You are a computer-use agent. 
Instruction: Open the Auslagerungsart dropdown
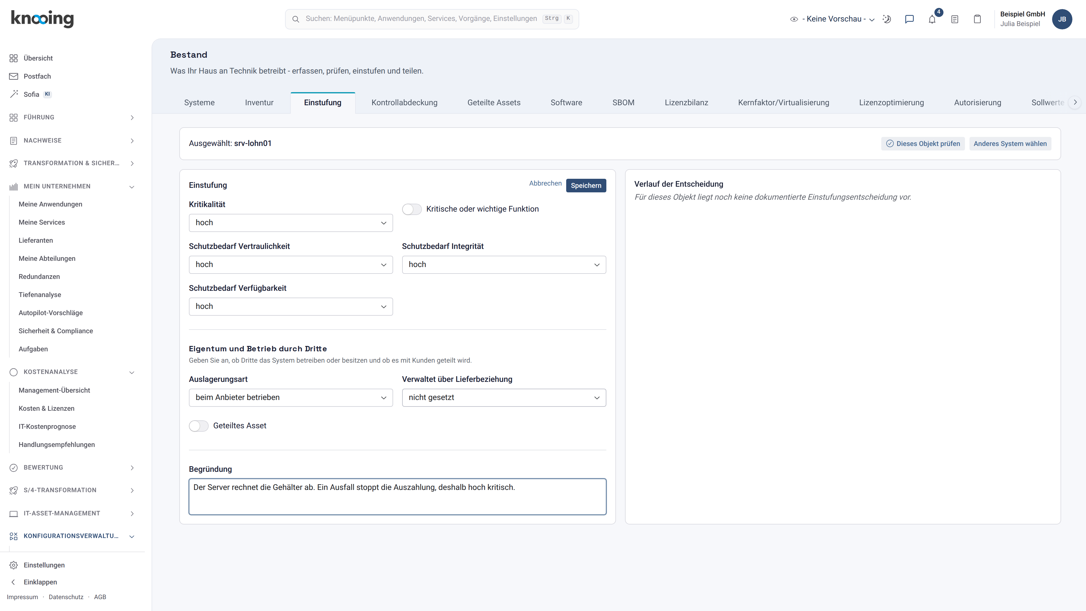click(x=291, y=398)
